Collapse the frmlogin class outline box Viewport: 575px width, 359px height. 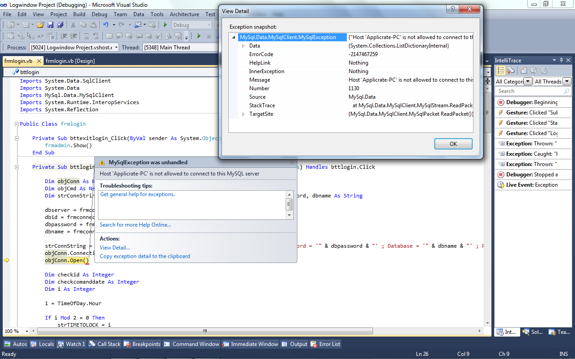[x=17, y=124]
